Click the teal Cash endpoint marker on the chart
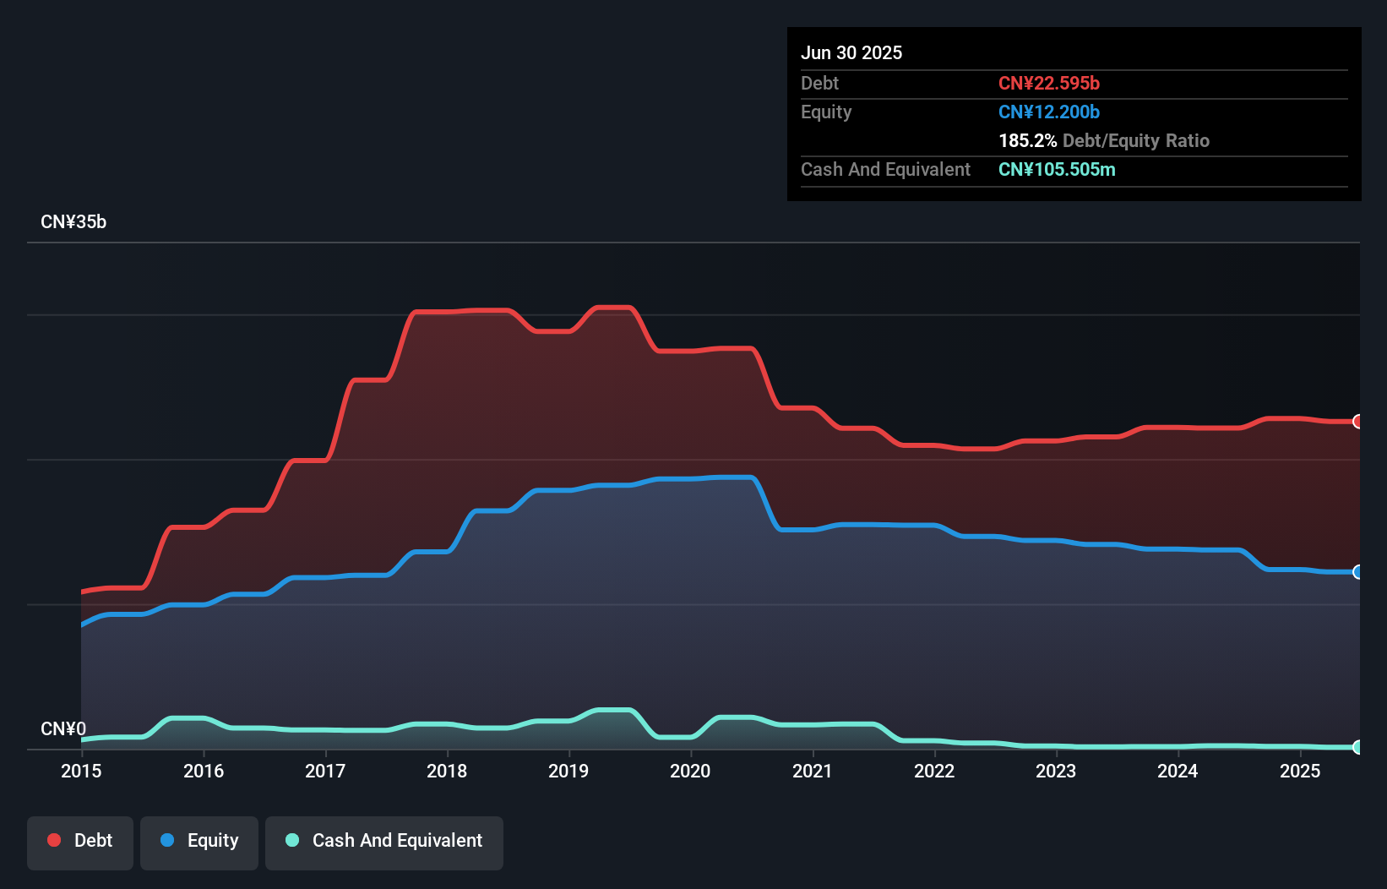 tap(1357, 747)
